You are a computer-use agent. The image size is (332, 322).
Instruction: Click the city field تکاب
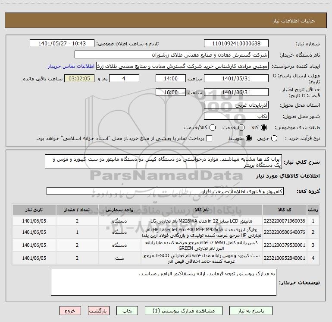click(236, 116)
